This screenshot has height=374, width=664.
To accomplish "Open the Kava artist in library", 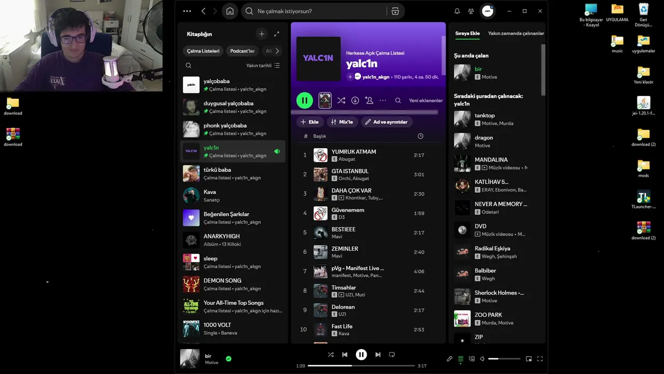I will [x=232, y=195].
